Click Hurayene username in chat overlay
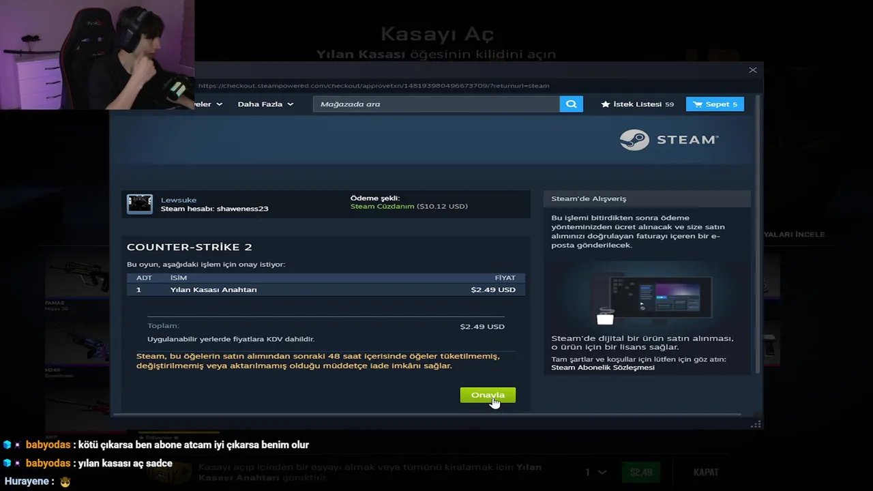 [x=27, y=481]
